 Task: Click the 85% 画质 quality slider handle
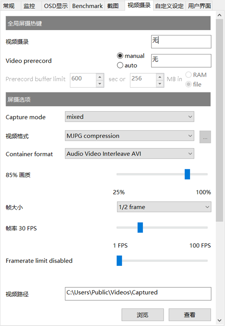187,174
